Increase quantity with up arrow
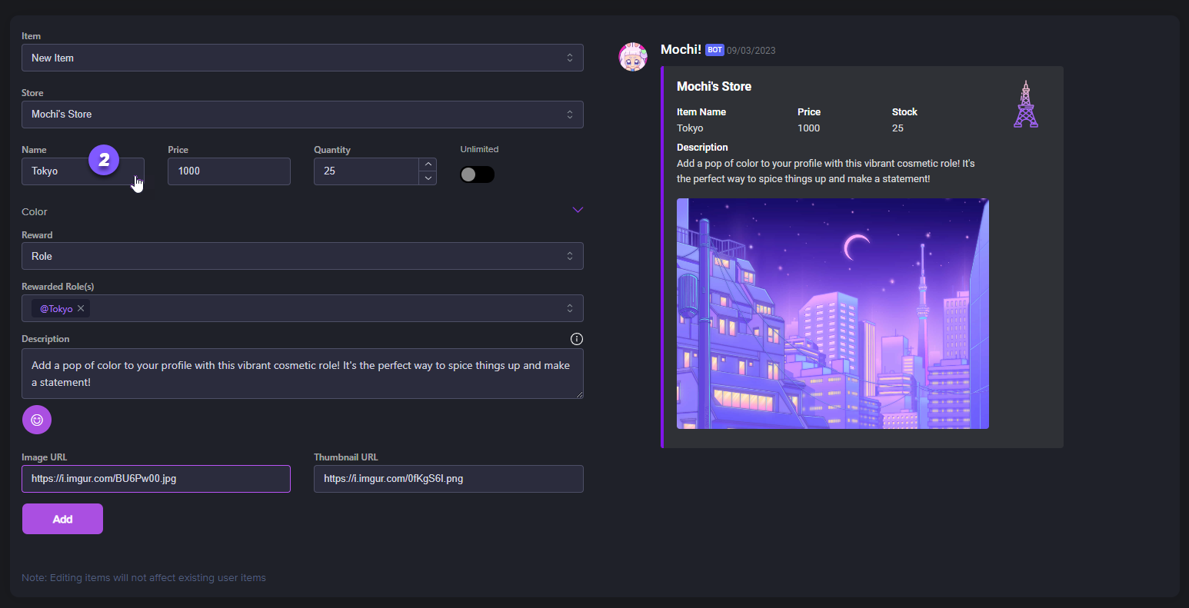Screen dimensions: 1189x608 point(428,164)
